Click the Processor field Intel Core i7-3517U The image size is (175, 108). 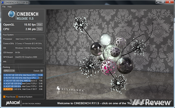[x=29, y=39]
